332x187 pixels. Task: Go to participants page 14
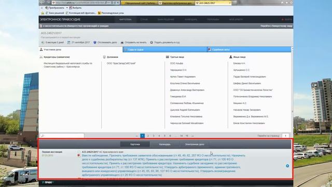(182, 136)
